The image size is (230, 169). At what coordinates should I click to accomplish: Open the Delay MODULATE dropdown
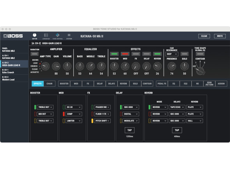click(x=131, y=121)
